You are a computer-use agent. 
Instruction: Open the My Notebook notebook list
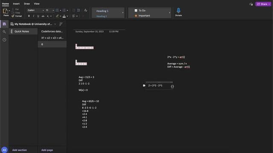(x=33, y=24)
